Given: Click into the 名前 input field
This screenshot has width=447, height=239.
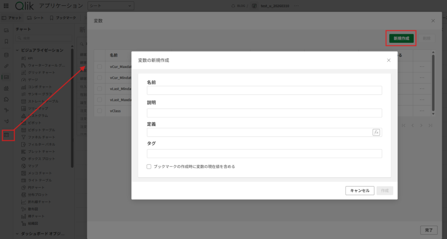Looking at the screenshot, I should click(264, 90).
